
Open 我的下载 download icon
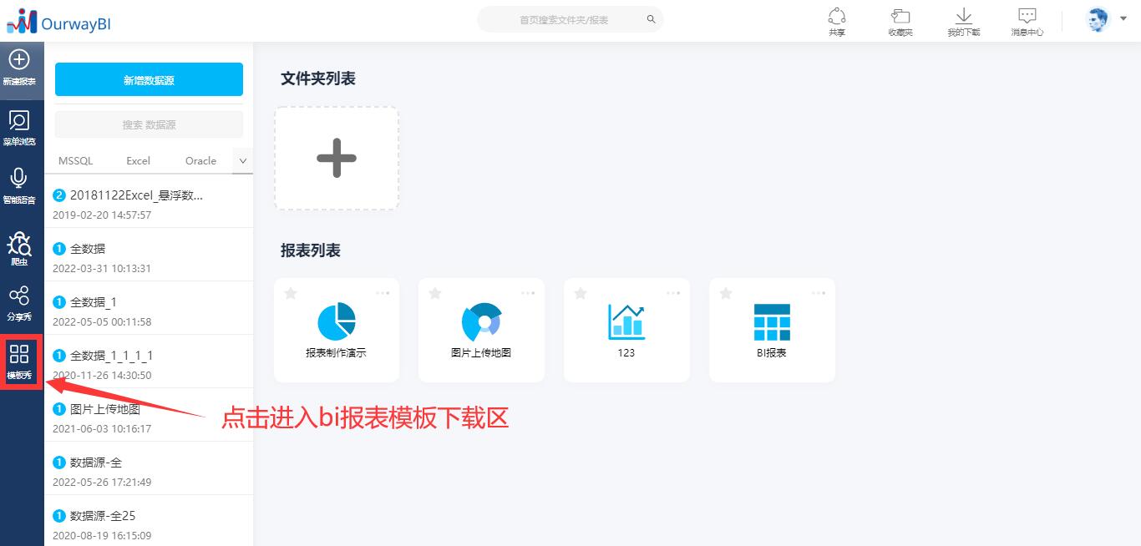point(963,16)
